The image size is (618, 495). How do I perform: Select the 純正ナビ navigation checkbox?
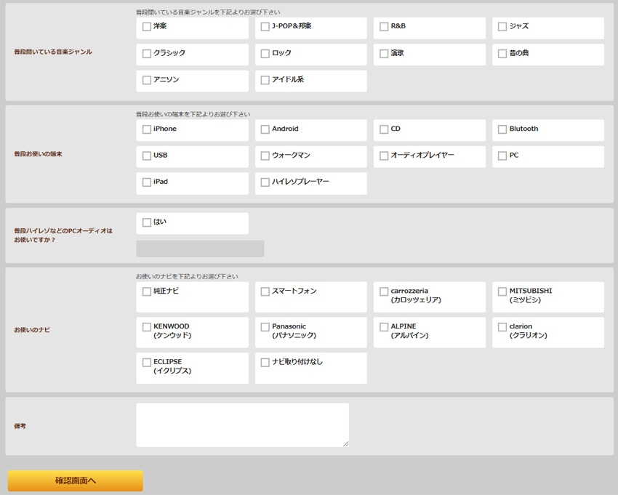pos(147,291)
